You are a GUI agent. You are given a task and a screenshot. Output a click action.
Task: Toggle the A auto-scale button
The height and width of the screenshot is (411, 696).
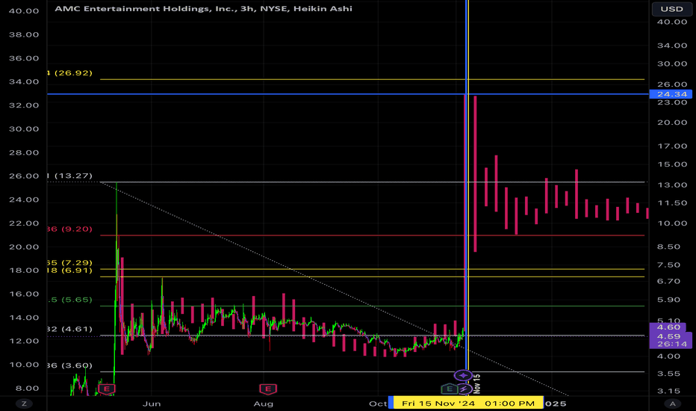click(x=672, y=404)
